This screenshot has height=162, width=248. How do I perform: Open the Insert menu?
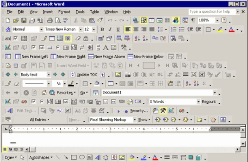click(48, 12)
